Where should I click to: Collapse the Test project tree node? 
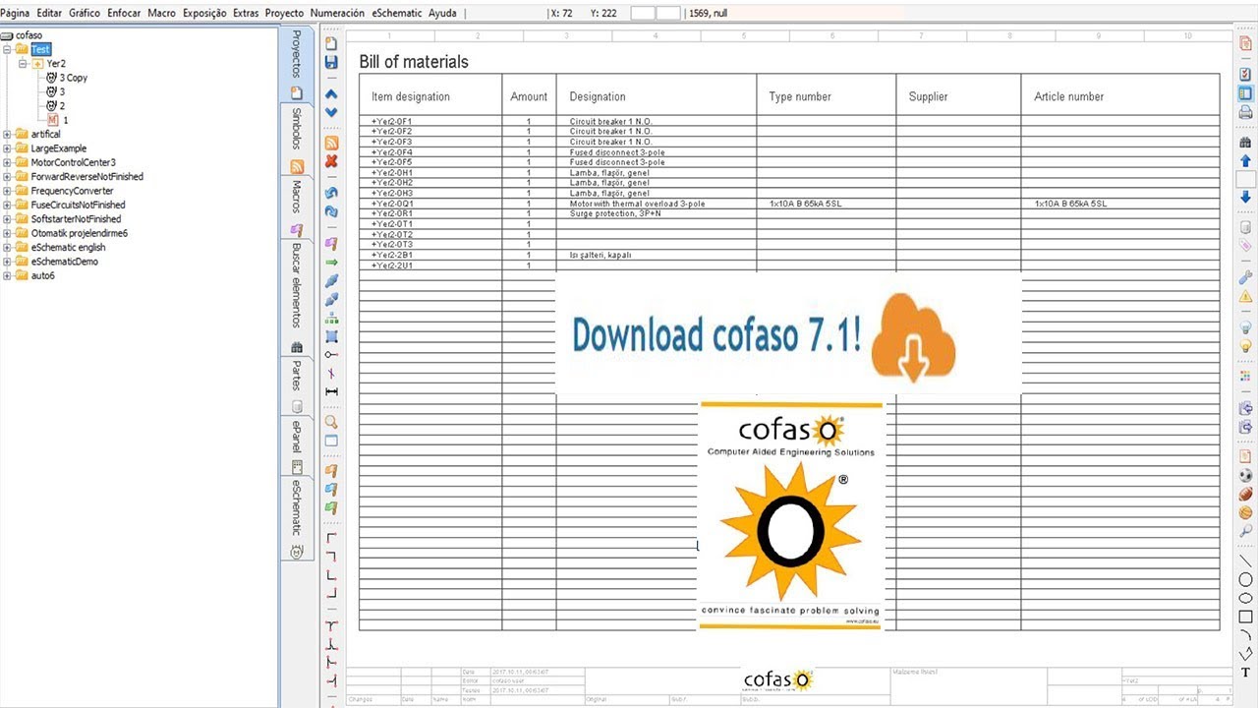click(8, 49)
